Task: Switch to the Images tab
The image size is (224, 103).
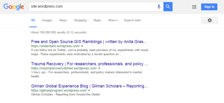Action: click(x=47, y=20)
